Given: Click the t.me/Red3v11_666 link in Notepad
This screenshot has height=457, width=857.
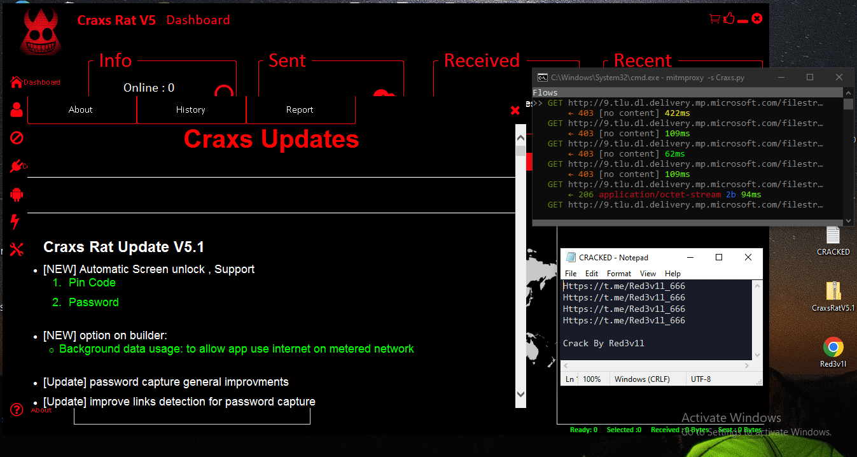Looking at the screenshot, I should (624, 286).
